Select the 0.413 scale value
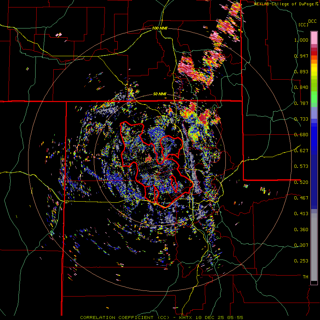This screenshot has width=320, height=320. click(301, 213)
